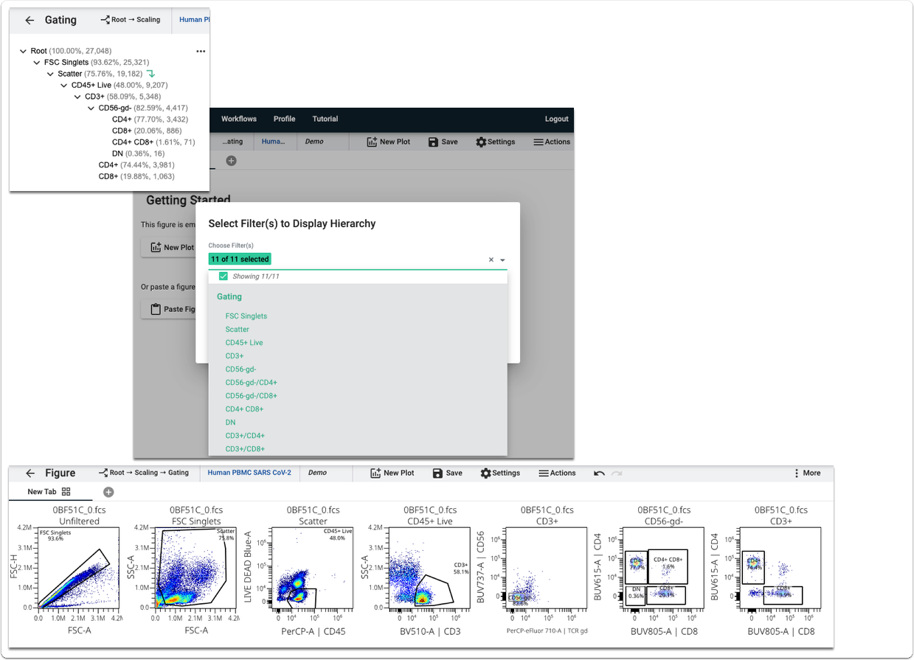The image size is (914, 660).
Task: Open Root → Scaling → Gating breadcrumb in Figure panel
Action: click(144, 473)
